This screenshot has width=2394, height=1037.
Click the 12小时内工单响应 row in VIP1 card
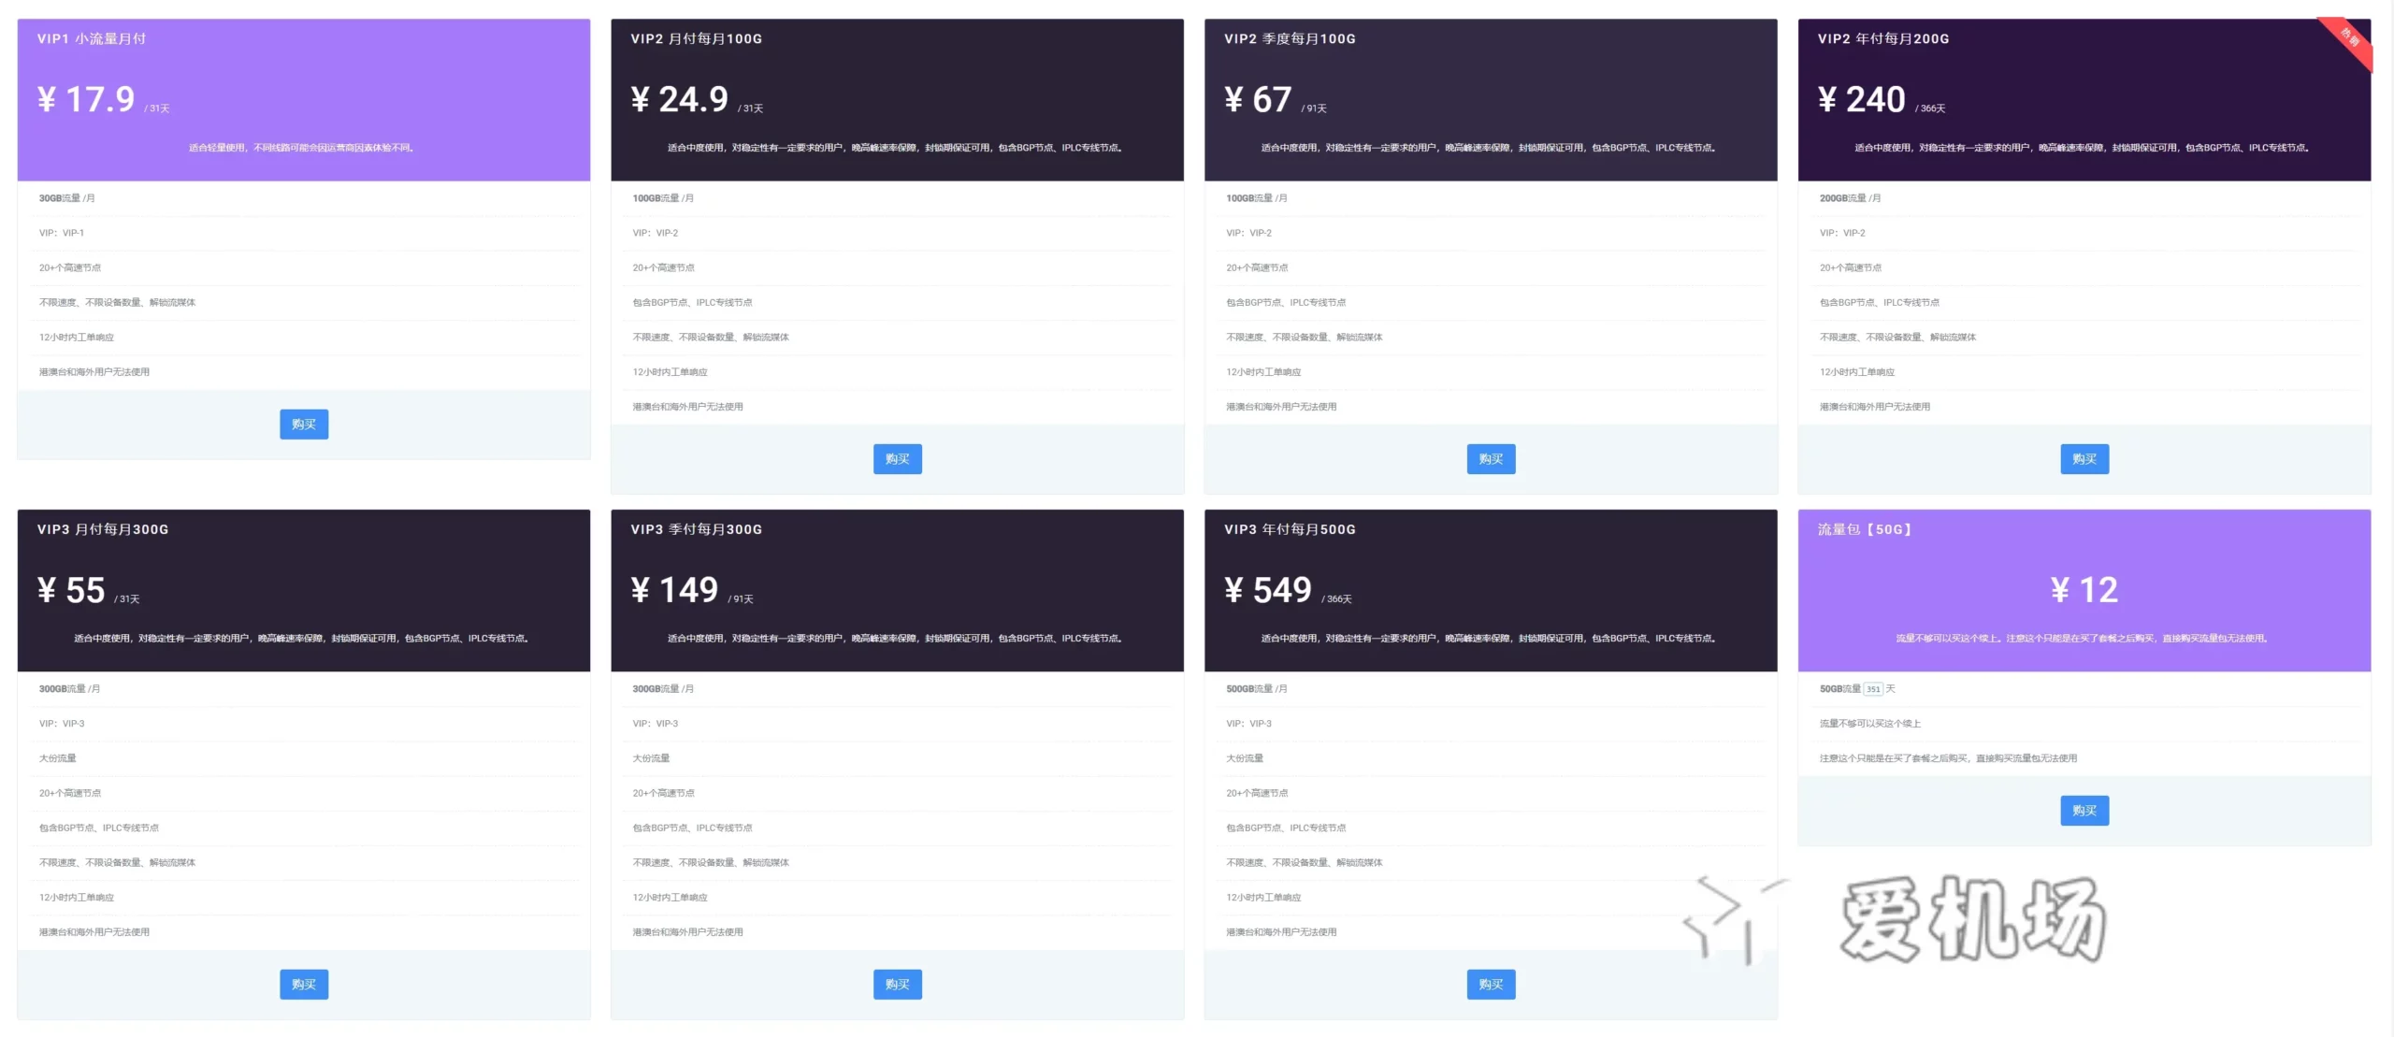coord(304,338)
